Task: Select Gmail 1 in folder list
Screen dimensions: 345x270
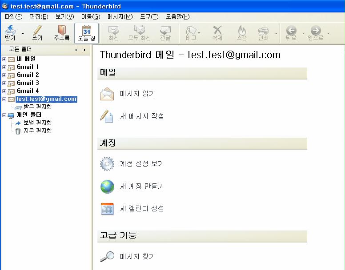Action: tap(28, 67)
